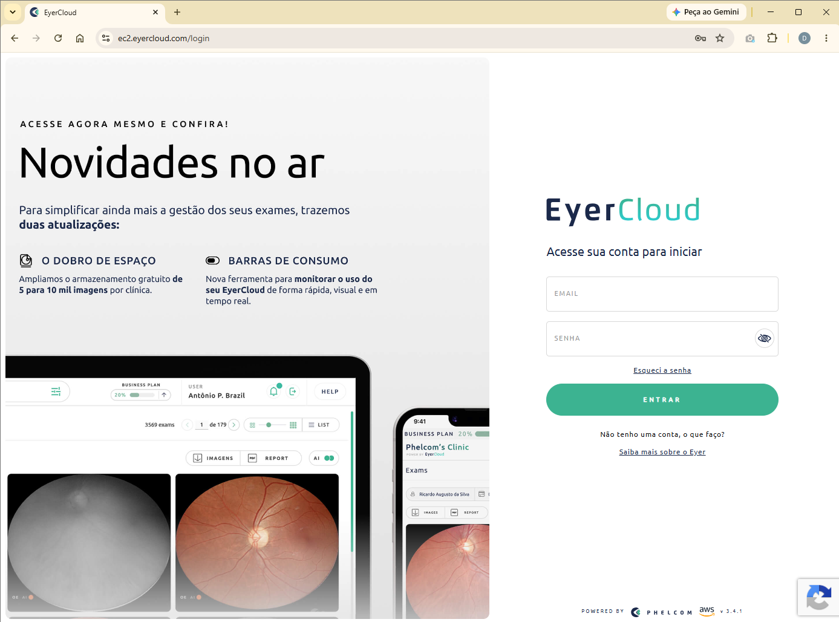This screenshot has width=839, height=622.
Task: Open saved passwords key icon
Action: tap(700, 38)
